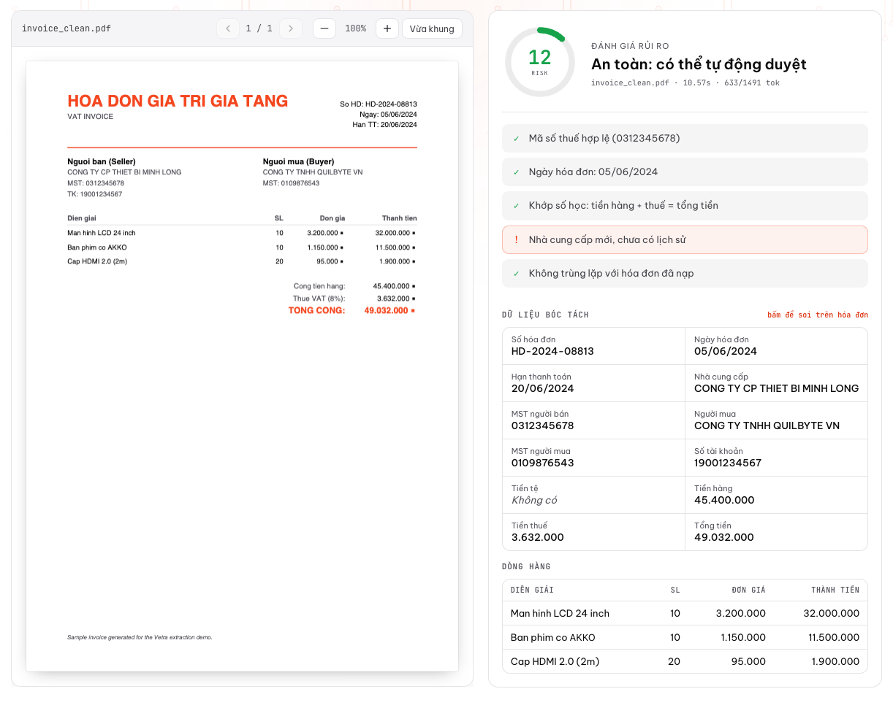The width and height of the screenshot is (893, 724).
Task: Click the invoice_clean.pdf file name in toolbar
Action: [66, 28]
